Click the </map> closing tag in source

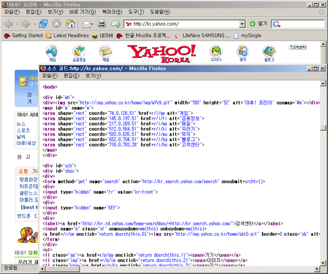tap(50, 150)
